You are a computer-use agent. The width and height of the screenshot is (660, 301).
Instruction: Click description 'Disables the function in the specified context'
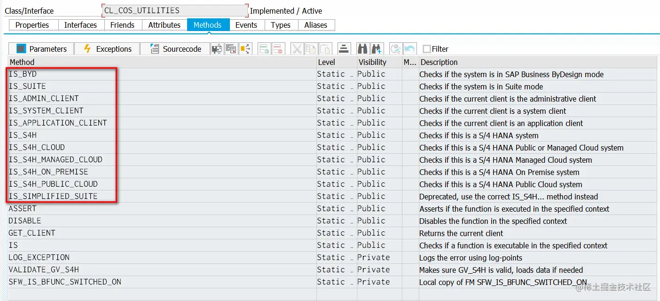point(493,221)
